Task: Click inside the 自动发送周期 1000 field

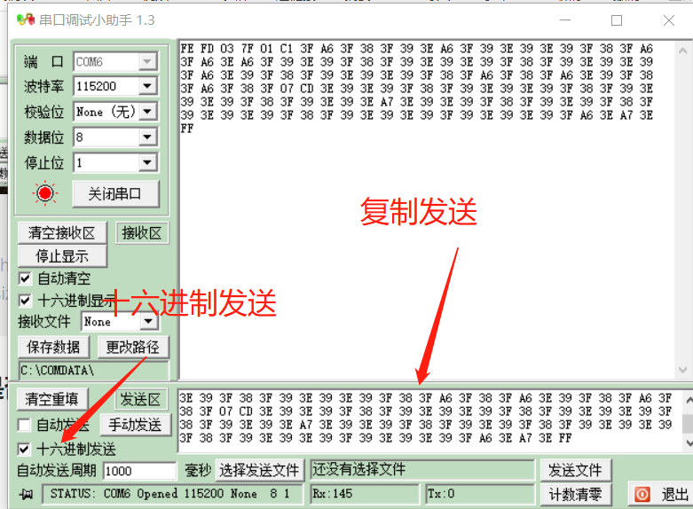Action: [139, 471]
